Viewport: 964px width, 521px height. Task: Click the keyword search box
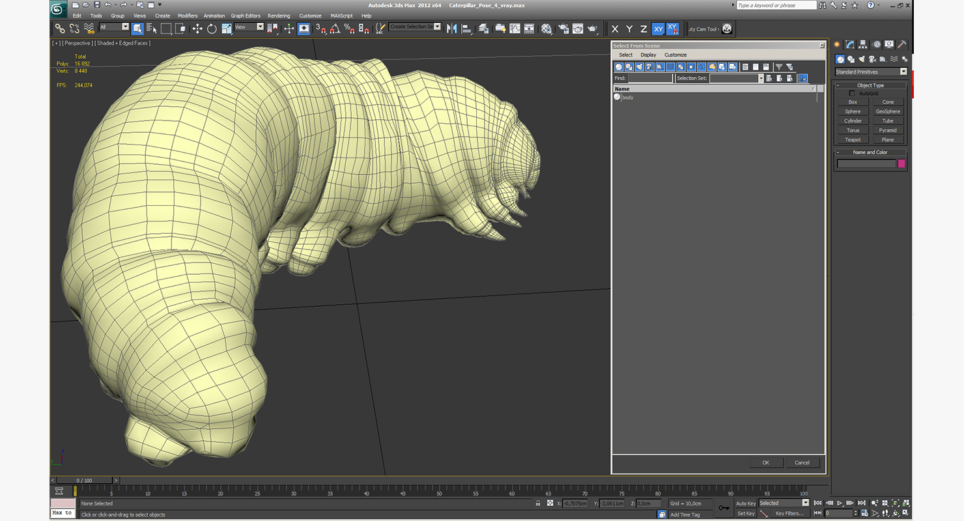(776, 5)
